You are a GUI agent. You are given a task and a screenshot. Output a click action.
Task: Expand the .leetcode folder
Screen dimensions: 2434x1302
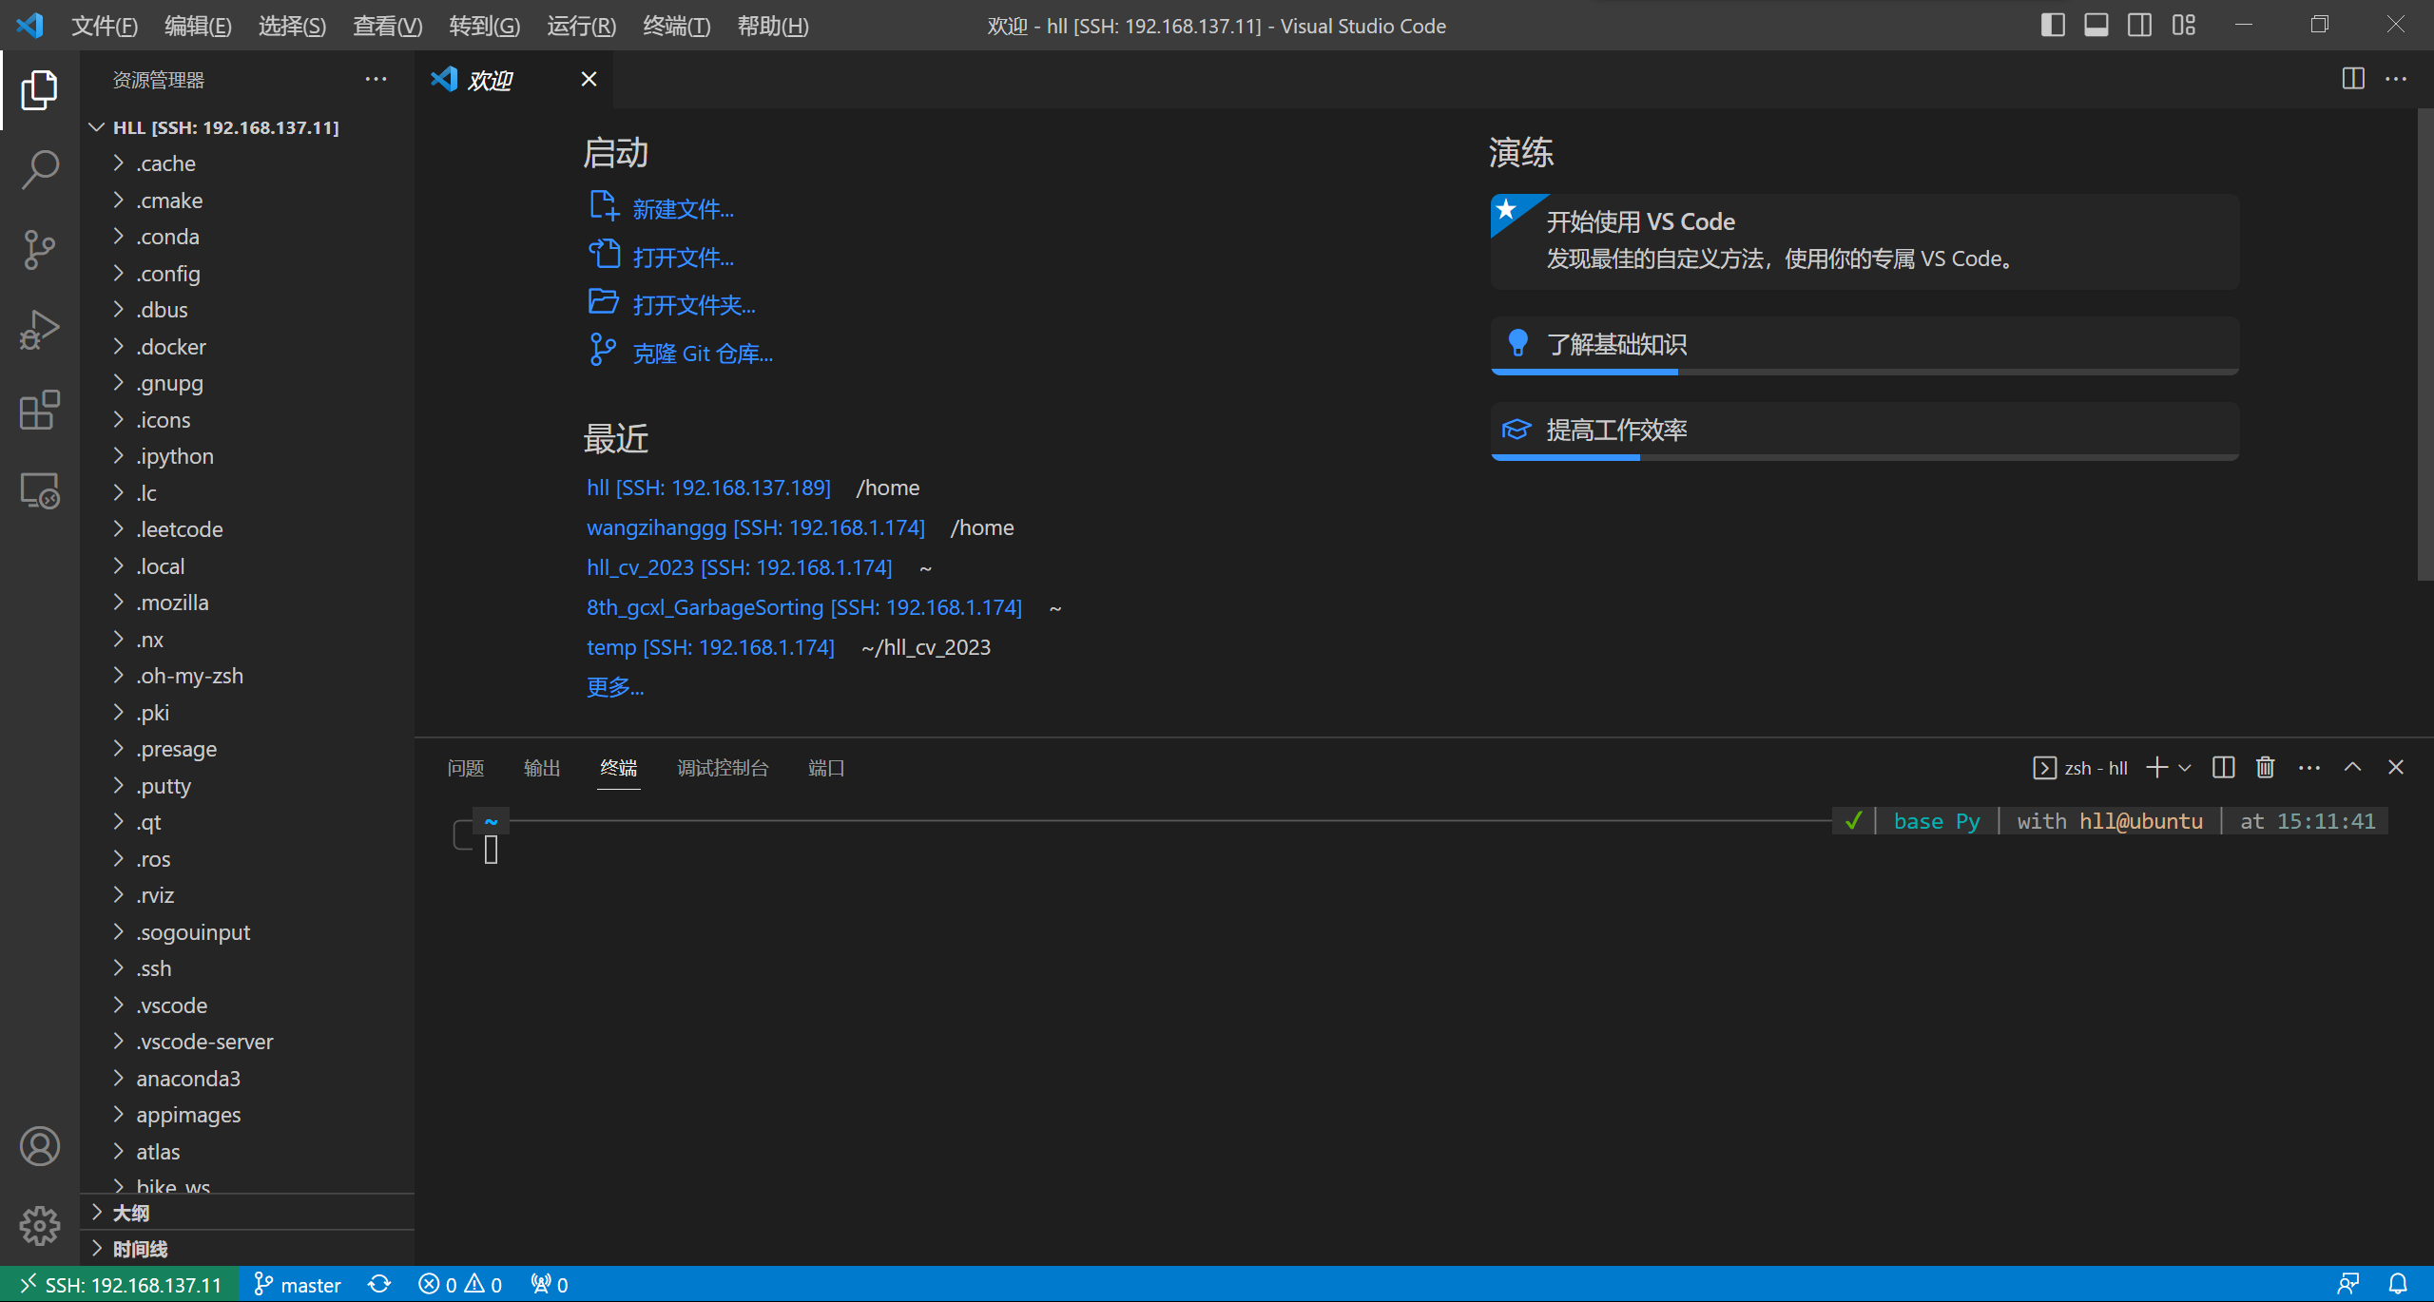click(180, 529)
